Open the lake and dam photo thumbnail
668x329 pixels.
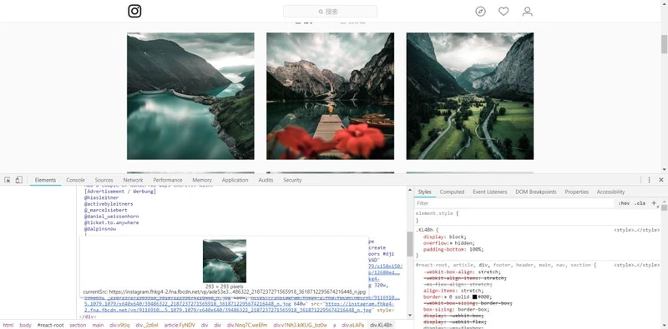(x=190, y=96)
